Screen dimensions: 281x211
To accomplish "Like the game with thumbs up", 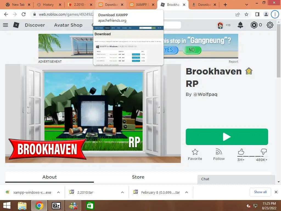I will tap(241, 152).
